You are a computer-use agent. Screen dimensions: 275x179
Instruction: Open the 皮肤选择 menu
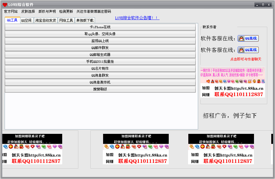pos(28,12)
